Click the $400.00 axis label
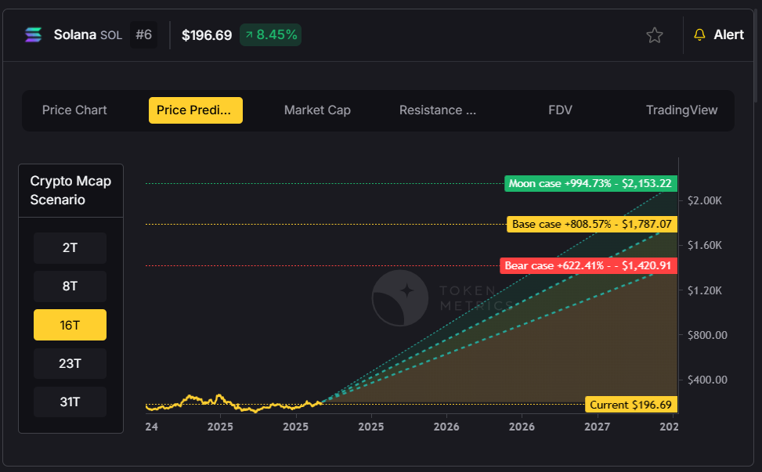This screenshot has height=472, width=762. click(x=708, y=380)
